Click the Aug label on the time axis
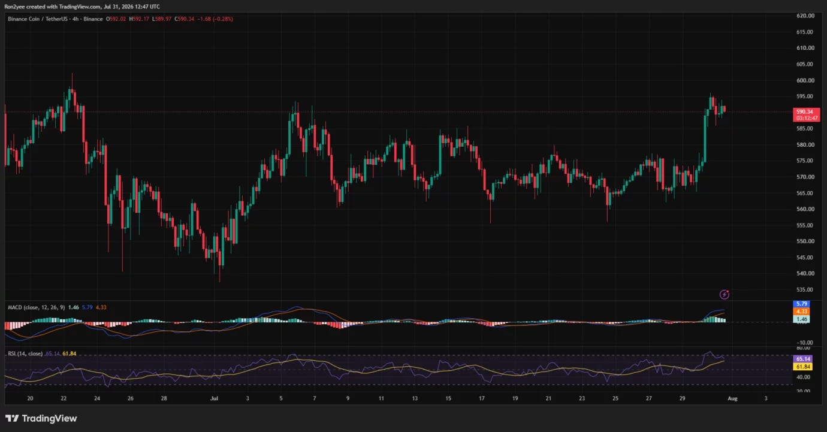The image size is (827, 432). coord(732,398)
